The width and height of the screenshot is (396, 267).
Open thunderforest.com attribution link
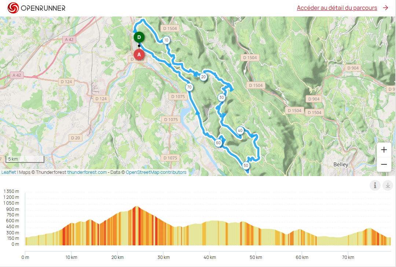point(87,172)
